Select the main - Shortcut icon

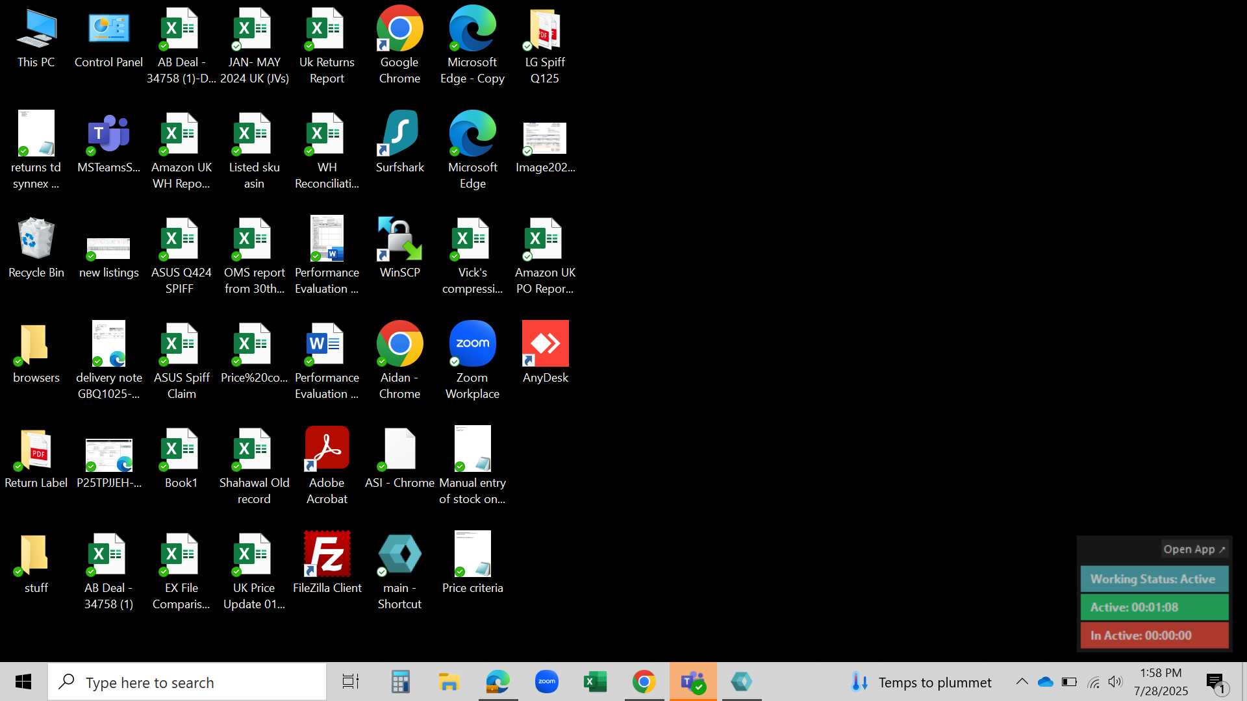pos(399,571)
